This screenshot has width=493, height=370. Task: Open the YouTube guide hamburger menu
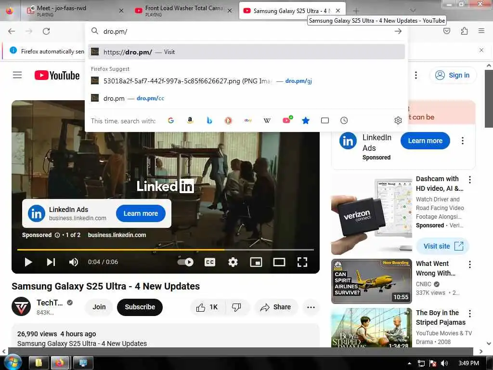[x=17, y=75]
